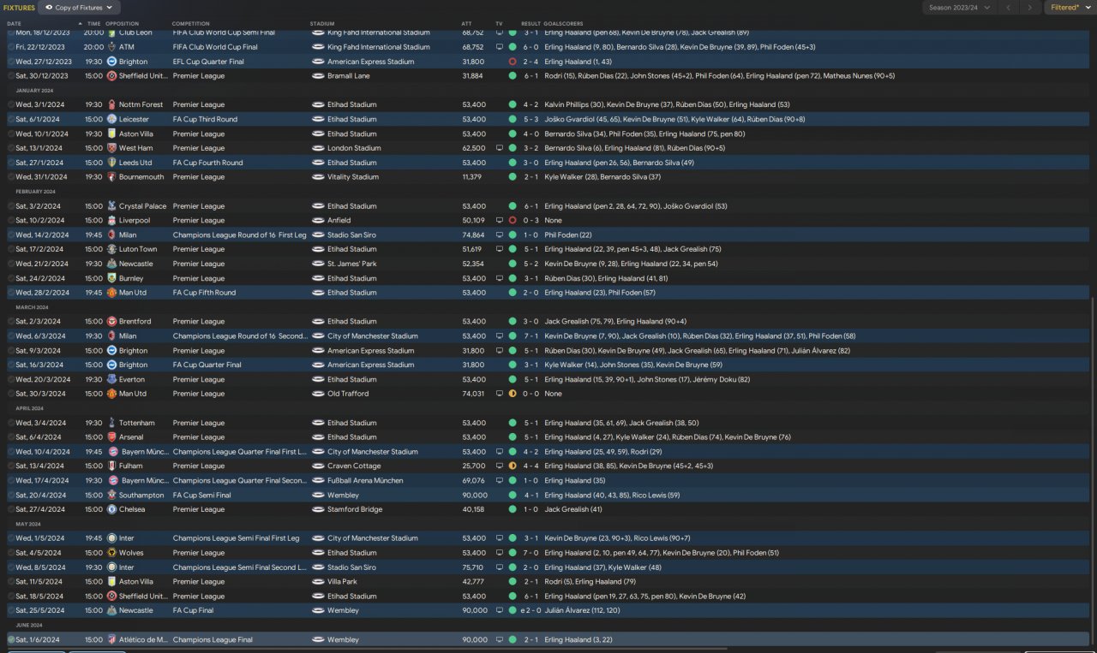Screen dimensions: 1097x653
Task: Click the Brentford club badge
Action: (111, 322)
